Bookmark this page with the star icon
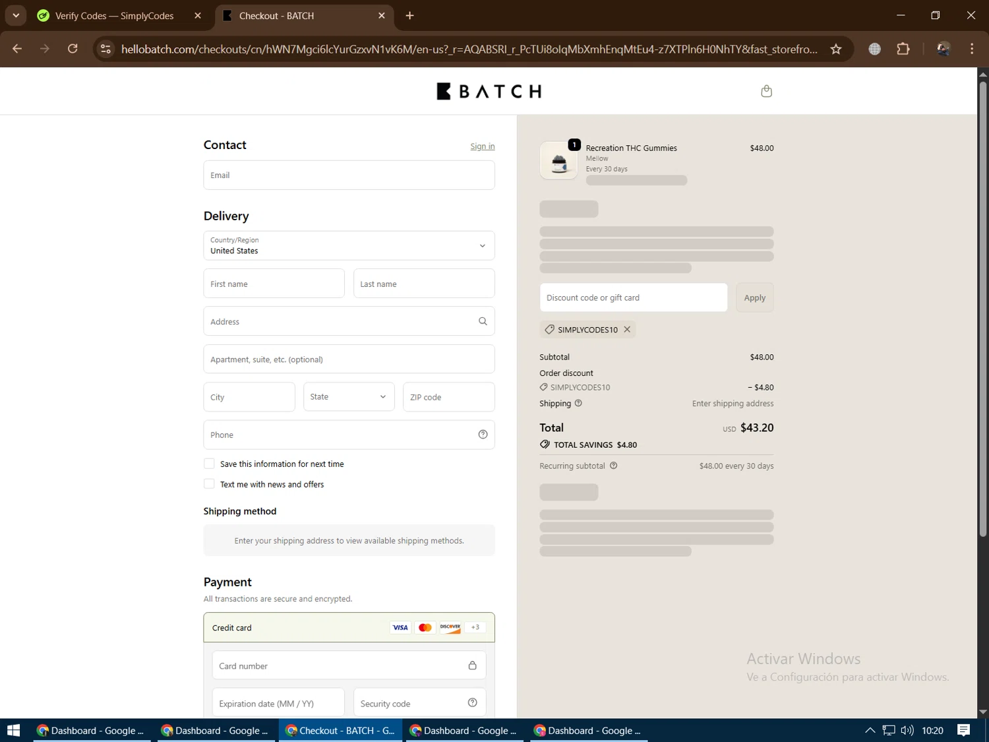 [836, 49]
